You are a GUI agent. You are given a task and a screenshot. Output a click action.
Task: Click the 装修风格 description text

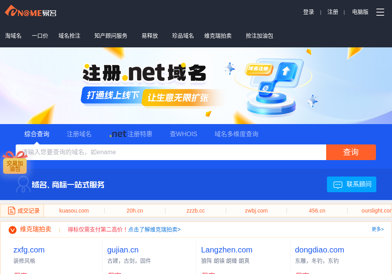point(24,261)
